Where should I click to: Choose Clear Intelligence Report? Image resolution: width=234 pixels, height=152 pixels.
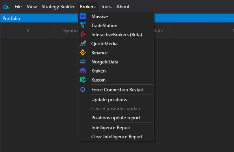(x=116, y=137)
